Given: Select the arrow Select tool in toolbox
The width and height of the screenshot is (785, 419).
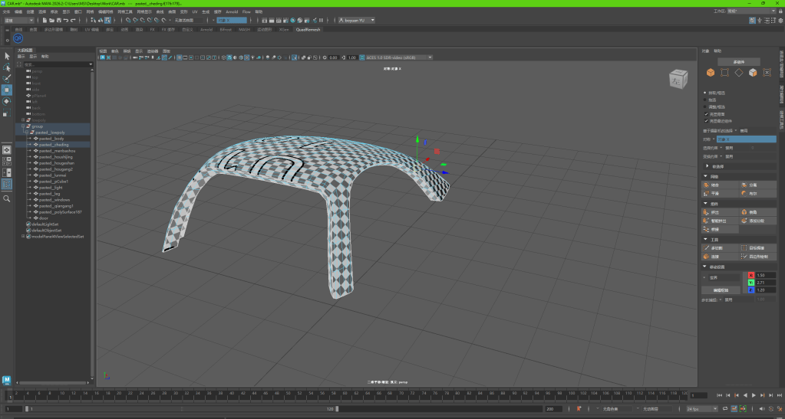Looking at the screenshot, I should [x=7, y=56].
